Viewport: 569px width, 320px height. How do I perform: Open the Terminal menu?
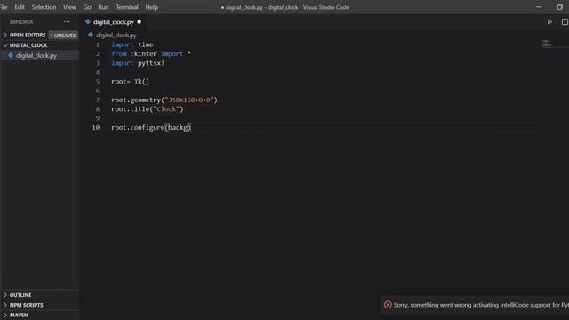127,7
